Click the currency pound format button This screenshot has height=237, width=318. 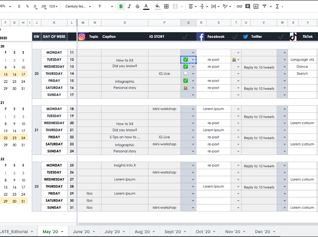pyautogui.click(x=19, y=6)
